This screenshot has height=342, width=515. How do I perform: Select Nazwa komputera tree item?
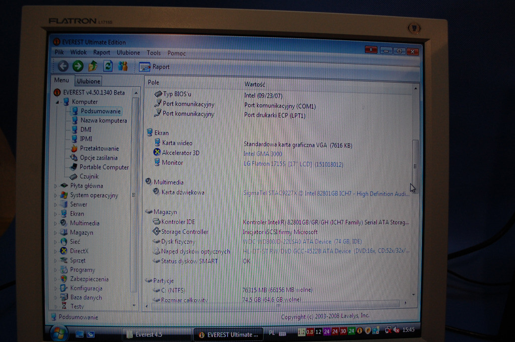point(104,120)
